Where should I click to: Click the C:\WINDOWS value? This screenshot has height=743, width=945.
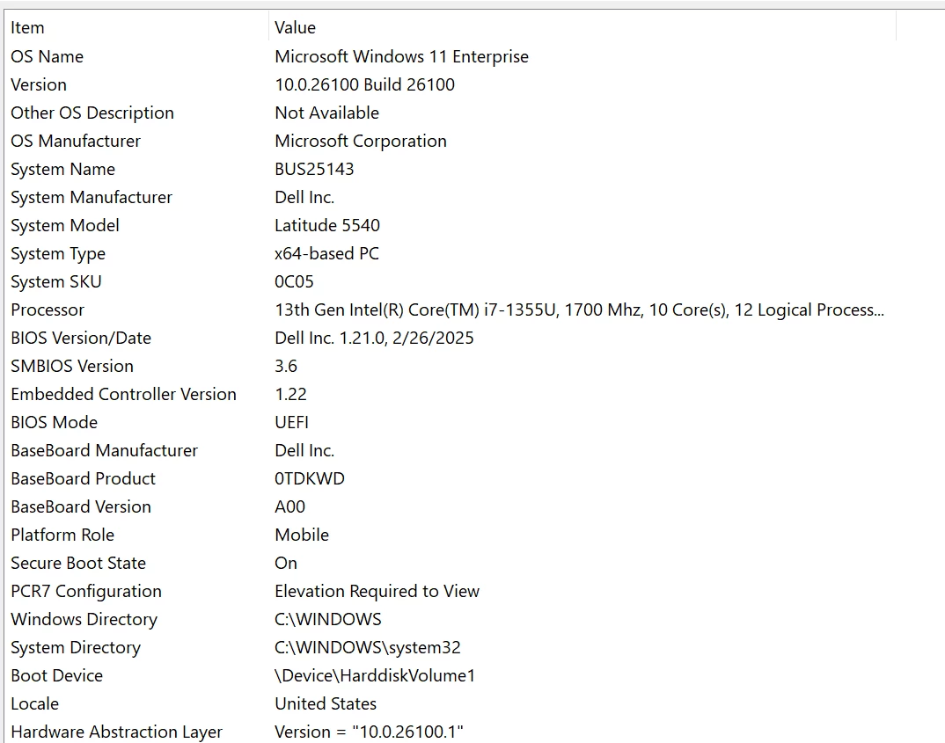tap(328, 619)
